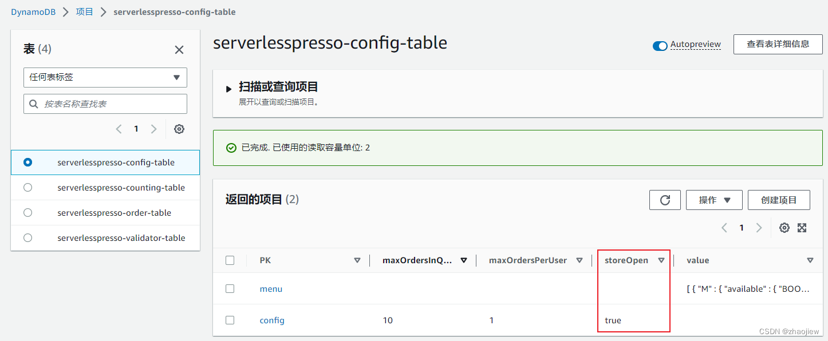Open the table tag filter dropdown

105,77
